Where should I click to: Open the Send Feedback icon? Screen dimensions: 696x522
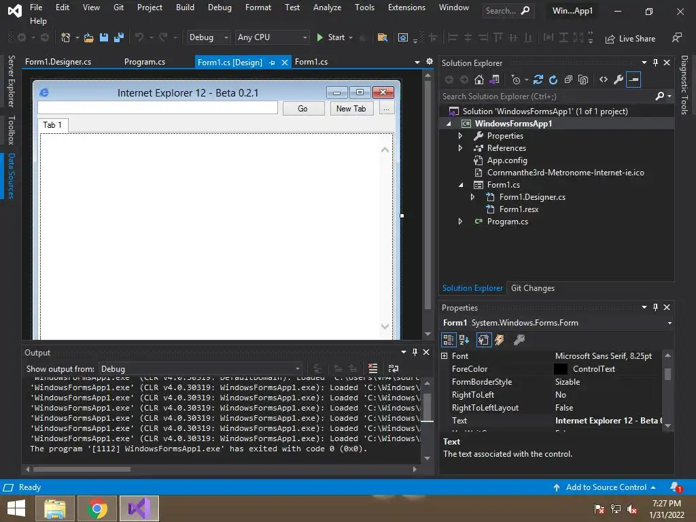pyautogui.click(x=676, y=38)
